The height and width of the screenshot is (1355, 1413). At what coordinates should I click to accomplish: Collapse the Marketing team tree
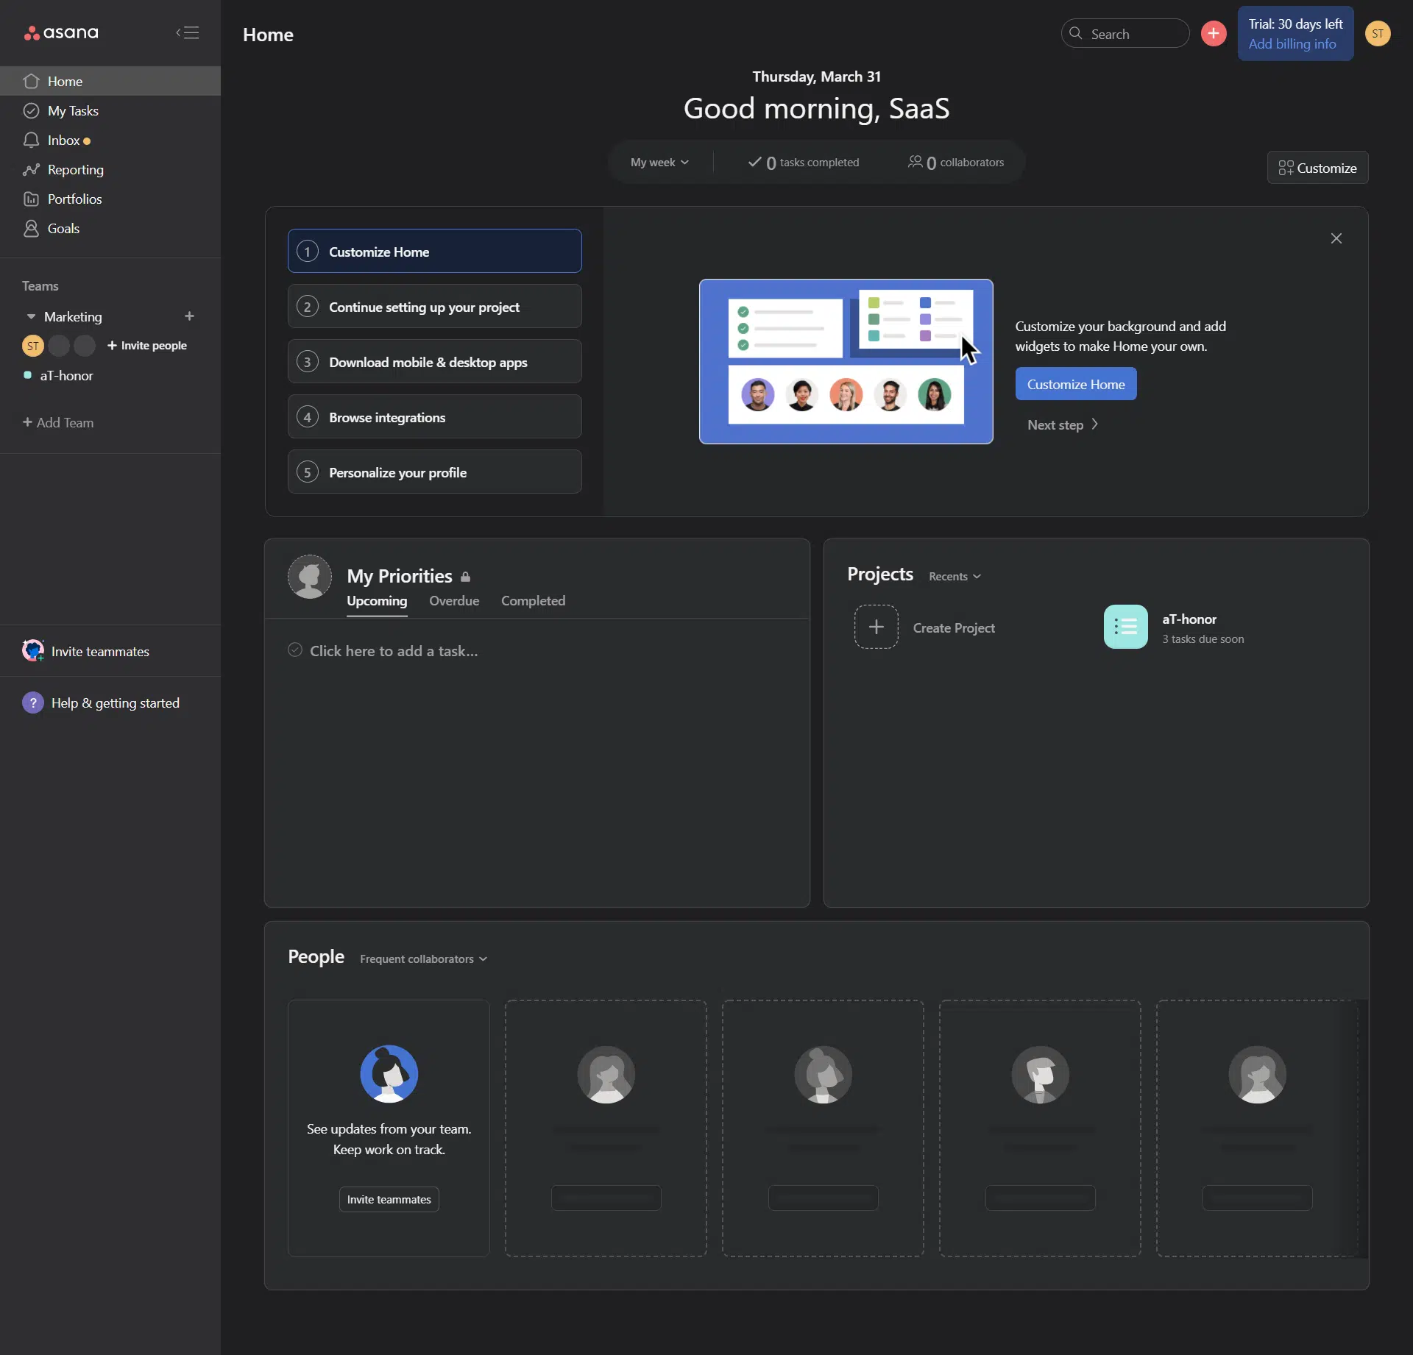click(x=31, y=316)
